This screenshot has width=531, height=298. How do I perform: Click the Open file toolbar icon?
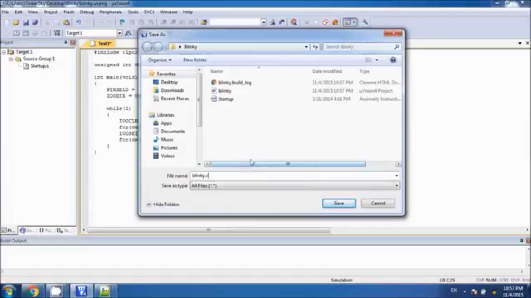[x=16, y=22]
